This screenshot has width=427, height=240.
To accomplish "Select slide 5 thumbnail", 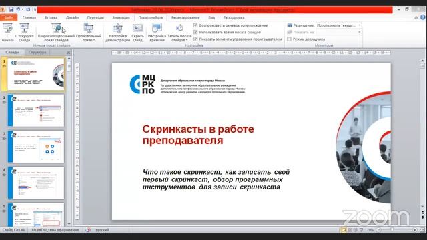I will pos(36,215).
